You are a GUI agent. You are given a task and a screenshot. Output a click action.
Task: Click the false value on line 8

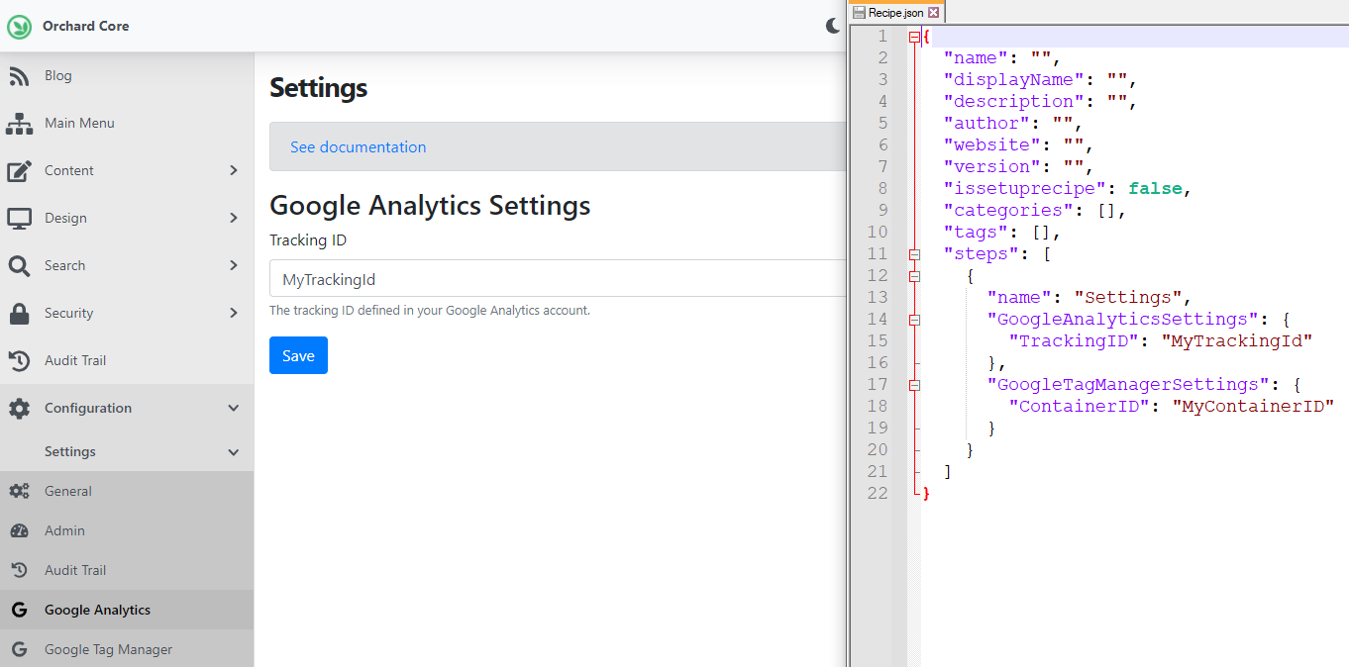[x=1156, y=189]
